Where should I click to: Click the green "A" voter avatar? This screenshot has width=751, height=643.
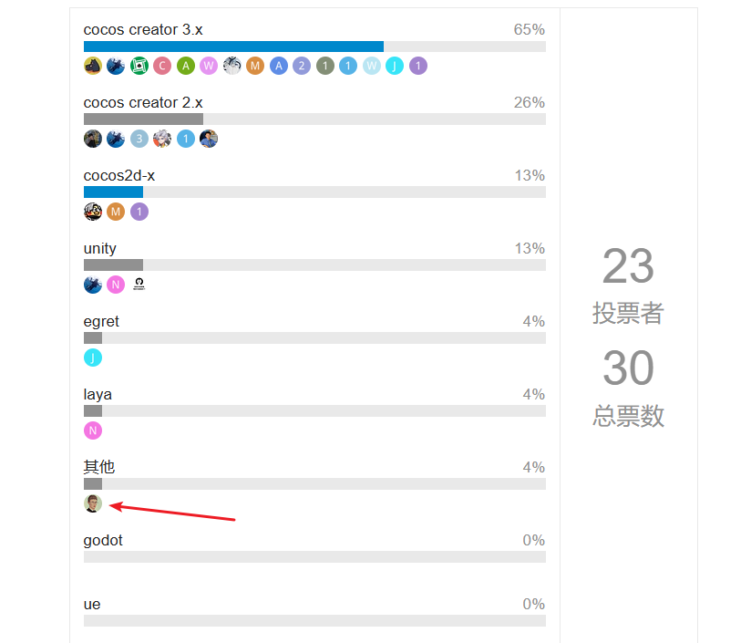pyautogui.click(x=186, y=66)
